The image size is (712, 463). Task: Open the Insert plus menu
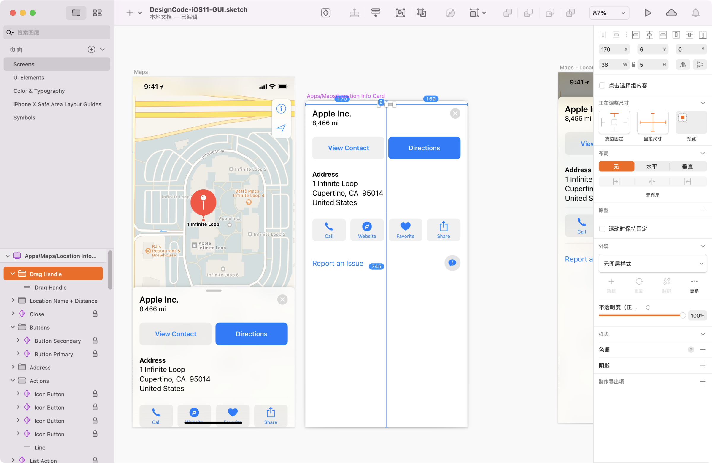(x=130, y=13)
